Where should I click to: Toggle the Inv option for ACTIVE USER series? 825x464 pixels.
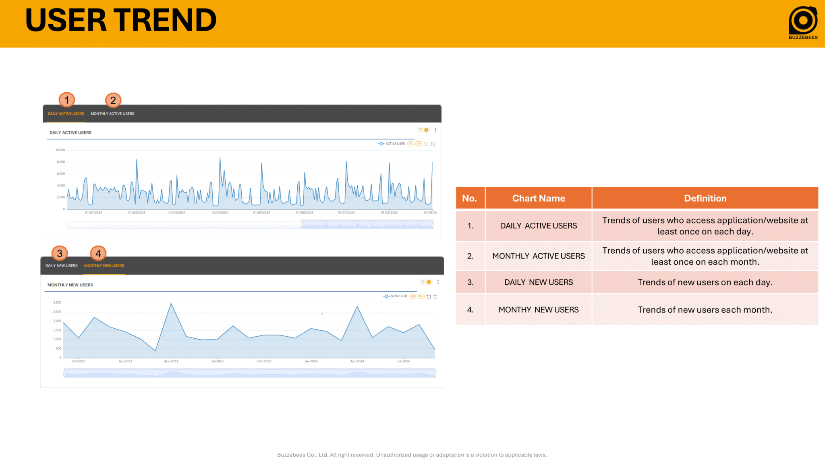tap(418, 144)
